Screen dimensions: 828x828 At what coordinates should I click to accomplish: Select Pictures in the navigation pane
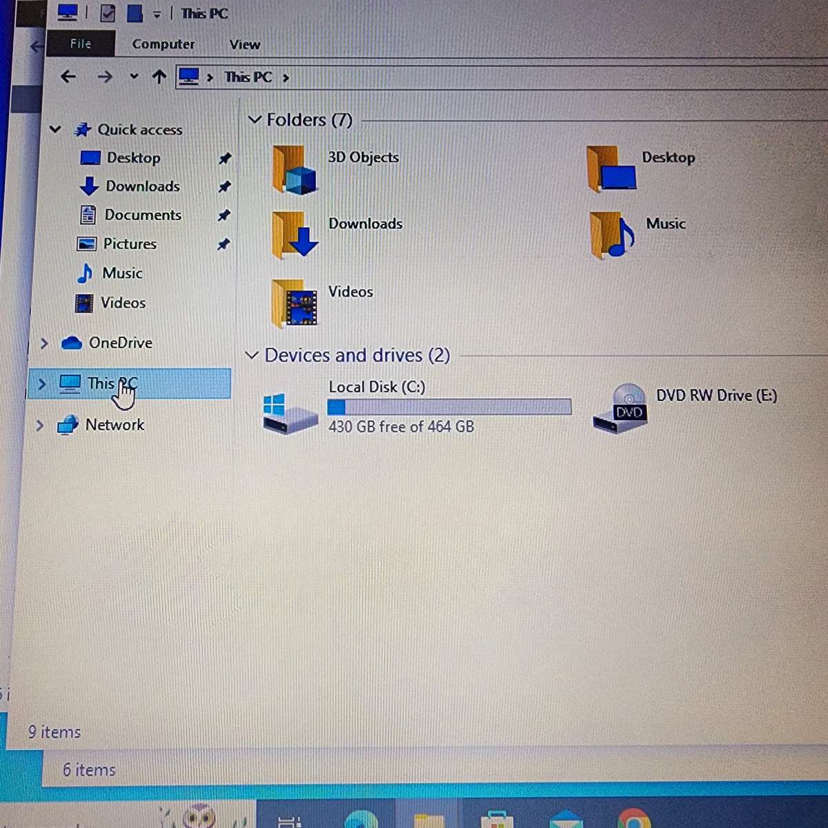[x=130, y=244]
